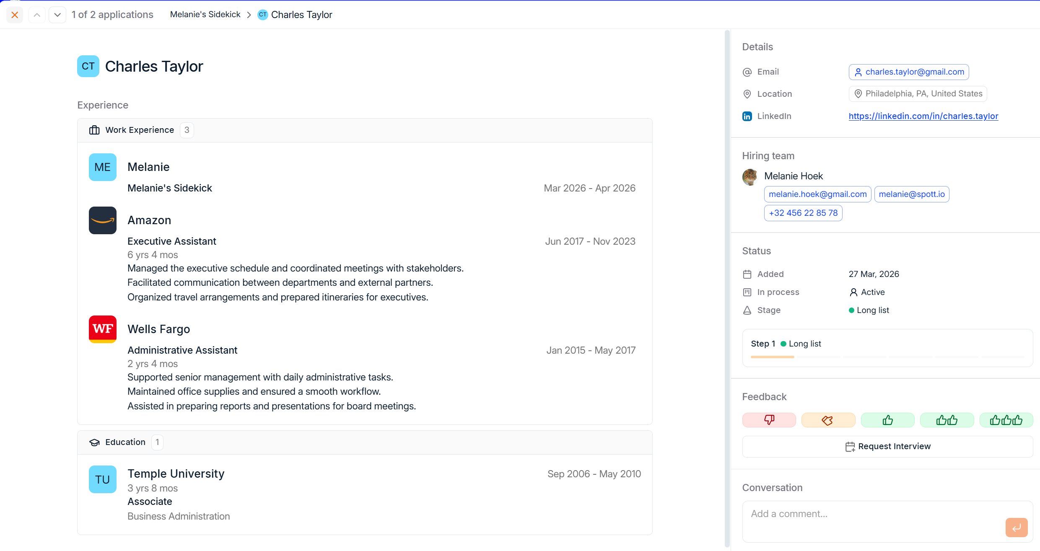Click the Wells Fargo logo
The height and width of the screenshot is (551, 1040).
[103, 329]
